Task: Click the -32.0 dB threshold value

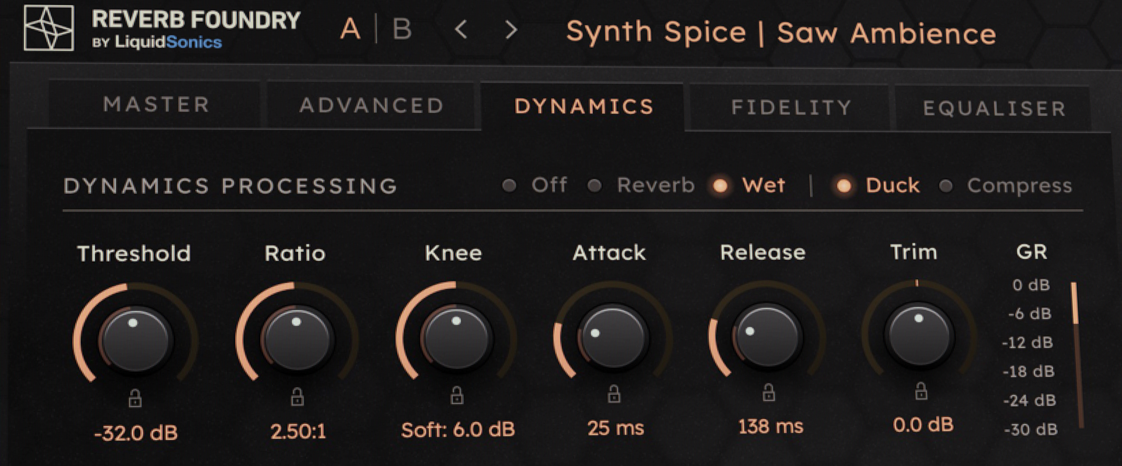Action: [136, 433]
